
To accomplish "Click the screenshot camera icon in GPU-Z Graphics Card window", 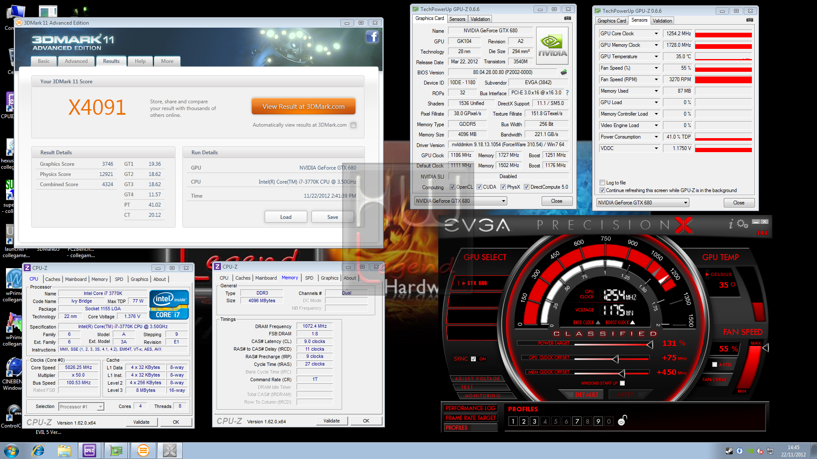I will (567, 18).
